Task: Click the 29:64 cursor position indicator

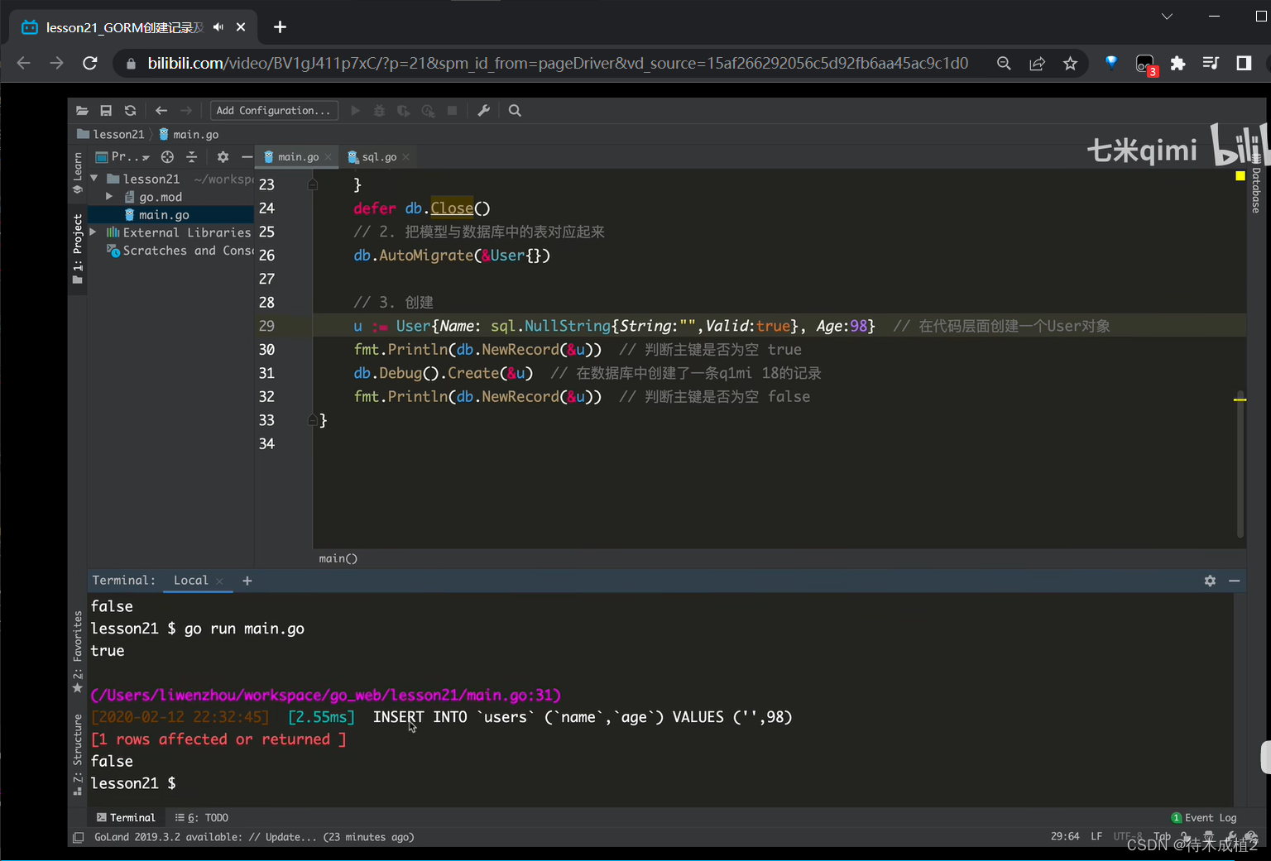Action: (1065, 836)
